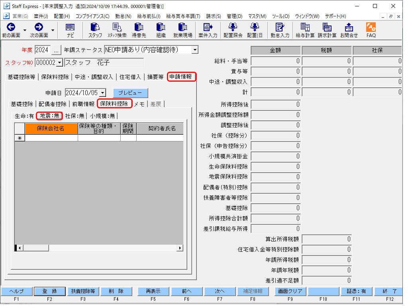Open the 営業(G) menu
This screenshot has height=306, width=408.
click(20, 16)
